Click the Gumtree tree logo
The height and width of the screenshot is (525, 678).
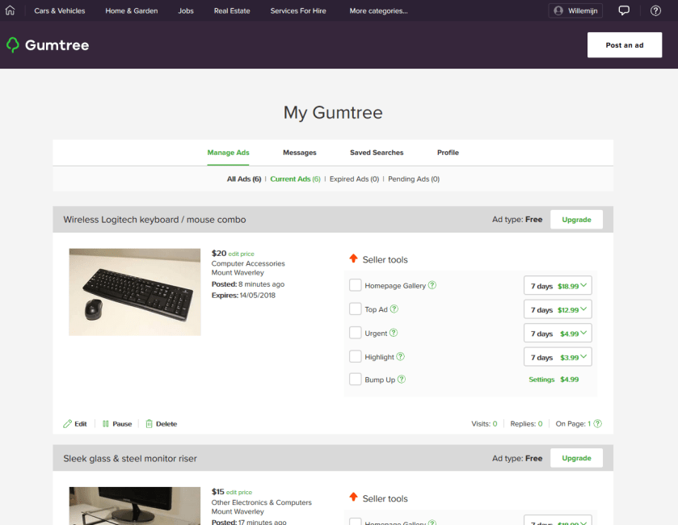click(x=13, y=45)
